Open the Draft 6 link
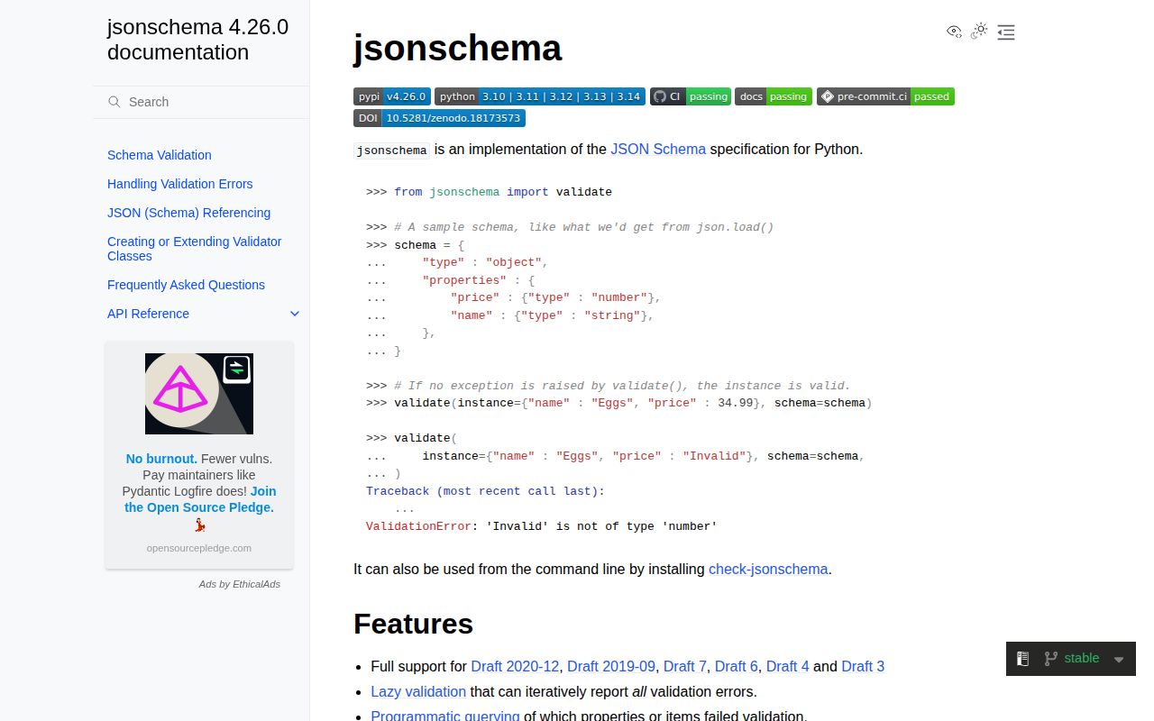The width and height of the screenshot is (1154, 721). 737,666
